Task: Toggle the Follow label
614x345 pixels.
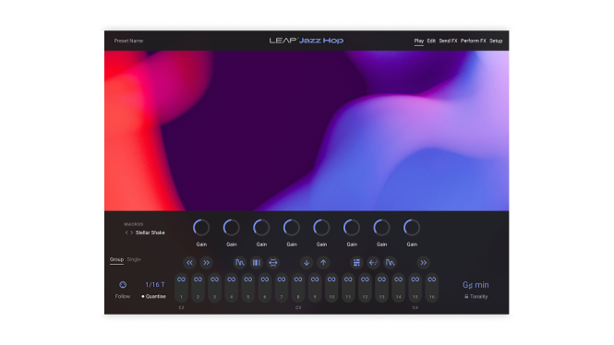Action: (x=123, y=296)
